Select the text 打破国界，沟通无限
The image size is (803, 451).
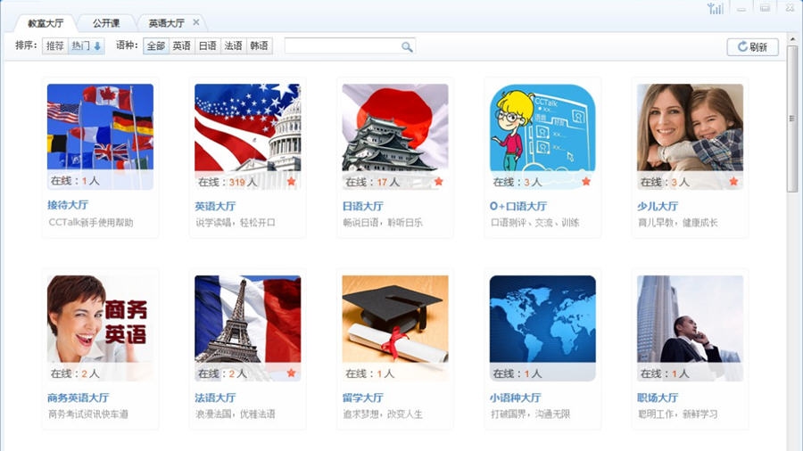pos(531,414)
